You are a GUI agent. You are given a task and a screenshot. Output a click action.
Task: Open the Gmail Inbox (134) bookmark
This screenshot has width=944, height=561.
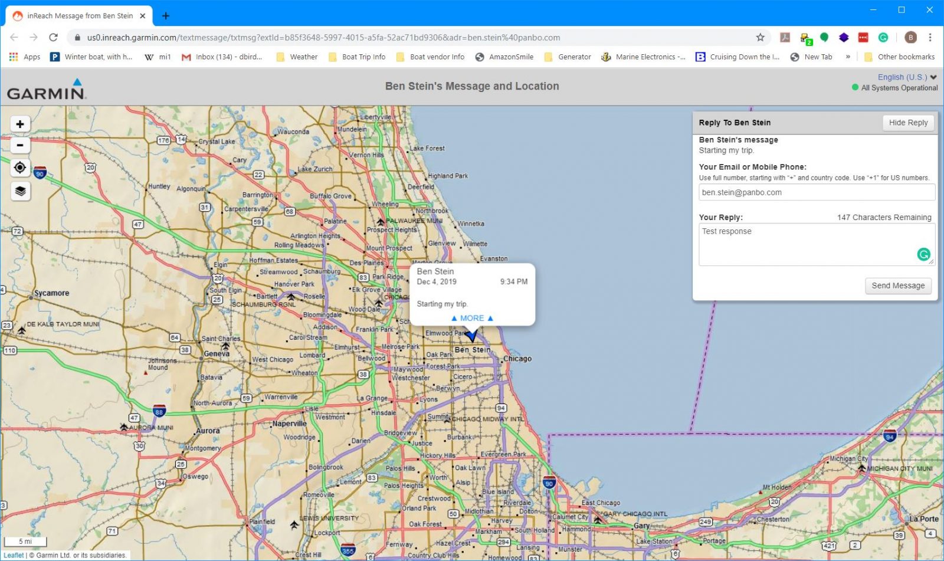[x=222, y=57]
